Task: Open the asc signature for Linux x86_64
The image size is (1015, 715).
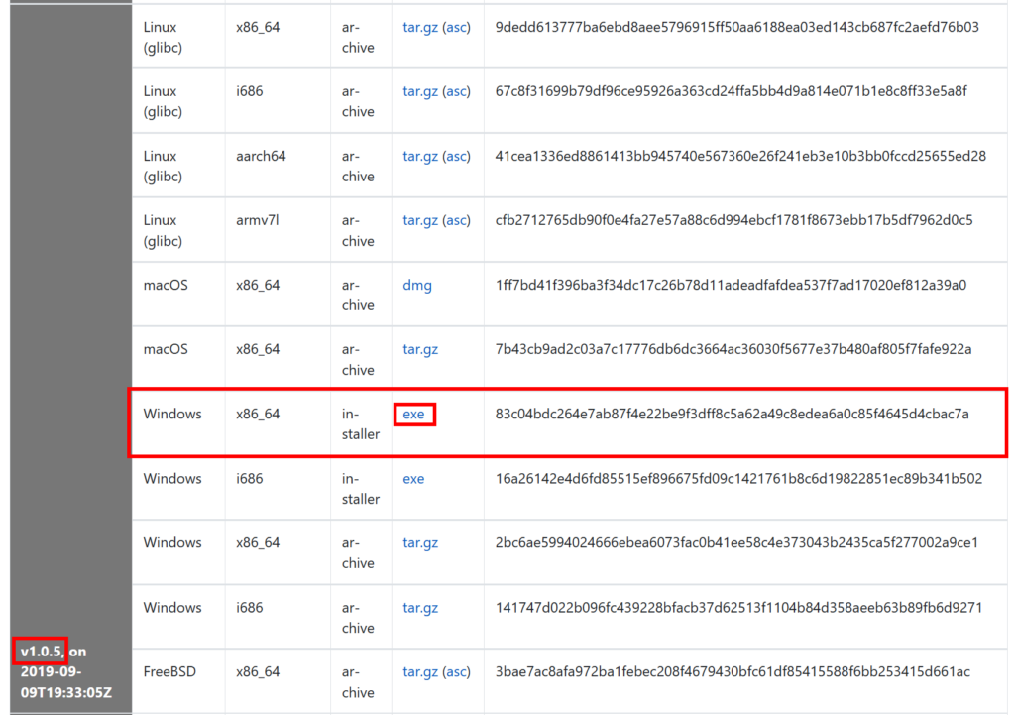Action: click(456, 27)
